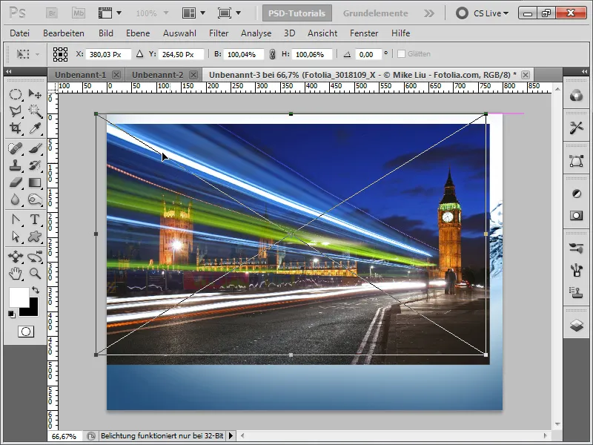The height and width of the screenshot is (445, 593).
Task: Select the PSD-Tutorials workspace
Action: click(297, 13)
